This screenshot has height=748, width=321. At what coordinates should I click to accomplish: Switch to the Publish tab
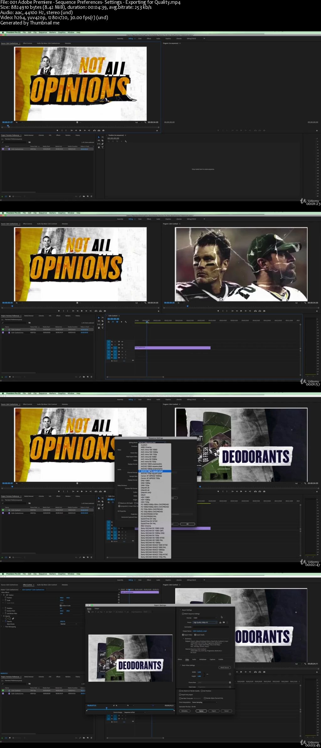point(221,659)
